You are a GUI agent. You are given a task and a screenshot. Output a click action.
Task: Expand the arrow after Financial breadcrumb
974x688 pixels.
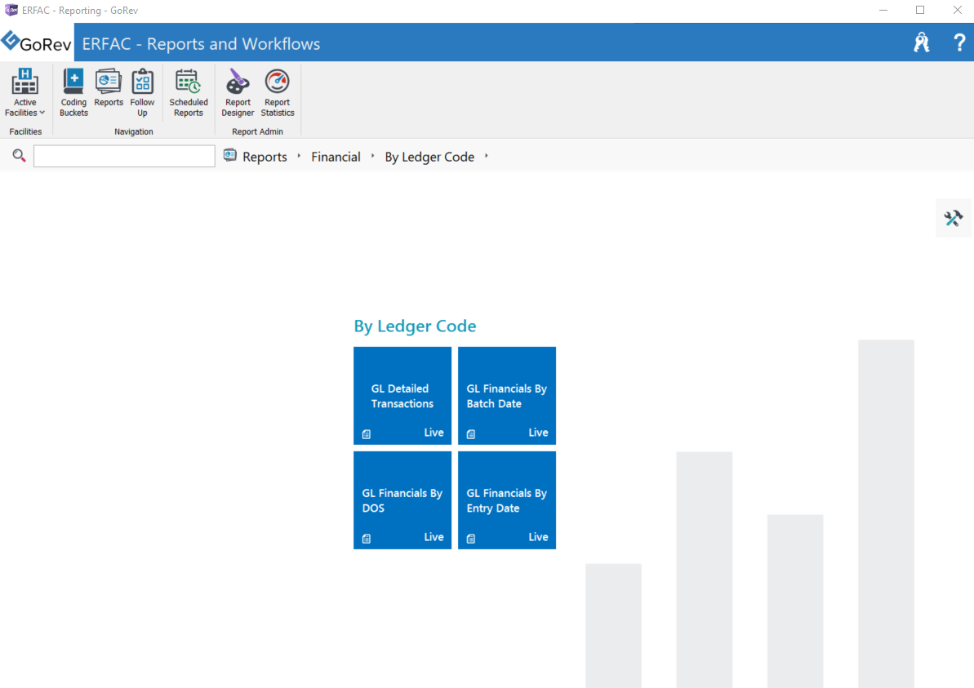372,157
